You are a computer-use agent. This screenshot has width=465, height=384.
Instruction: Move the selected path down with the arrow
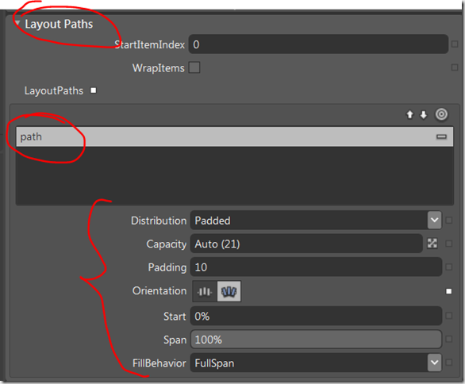[424, 115]
